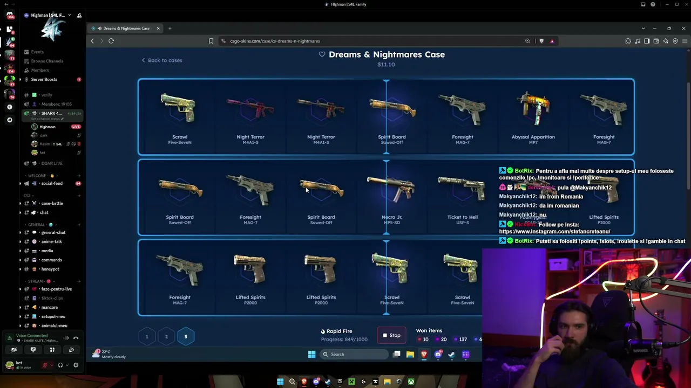Toggle camera in voice panel

14,350
